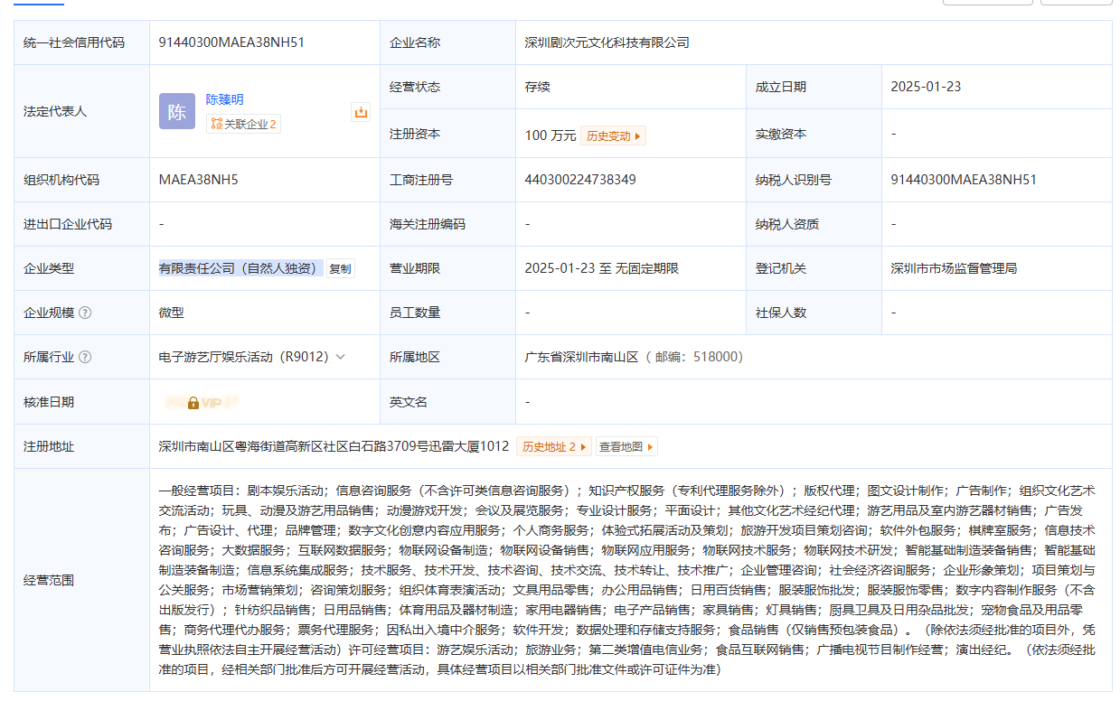Screen dimensions: 1120x701
Task: Click the 陈 avatar of legal representative
Action: (177, 111)
